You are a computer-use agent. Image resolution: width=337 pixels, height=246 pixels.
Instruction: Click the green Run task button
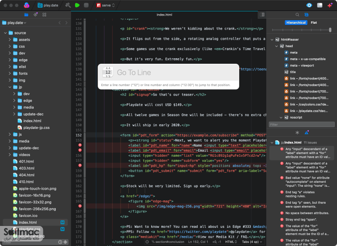(77, 5)
